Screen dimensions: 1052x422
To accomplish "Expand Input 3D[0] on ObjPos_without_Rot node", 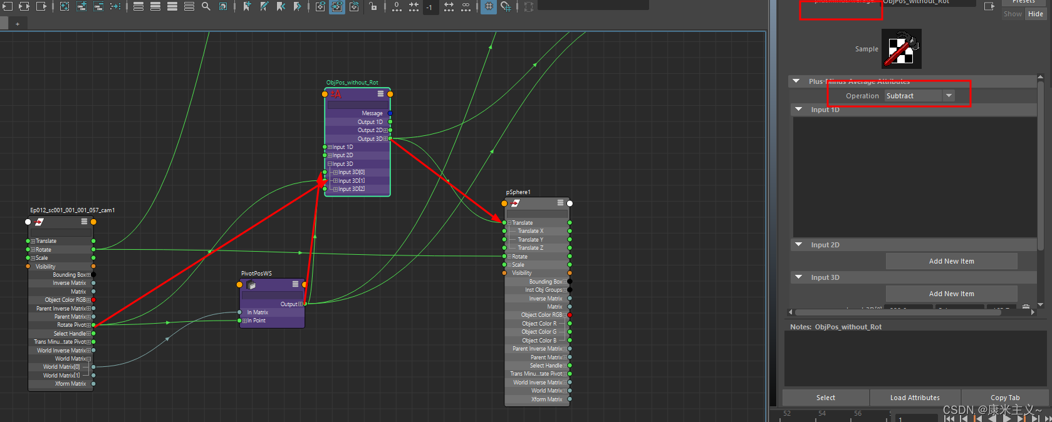I will tap(335, 172).
